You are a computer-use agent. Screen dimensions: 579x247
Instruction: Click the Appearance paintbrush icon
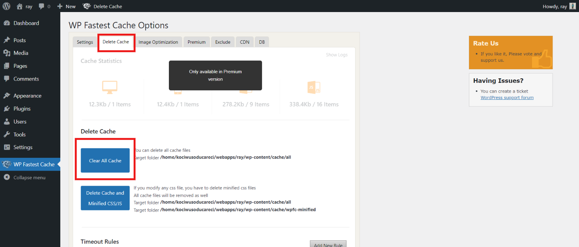point(7,96)
